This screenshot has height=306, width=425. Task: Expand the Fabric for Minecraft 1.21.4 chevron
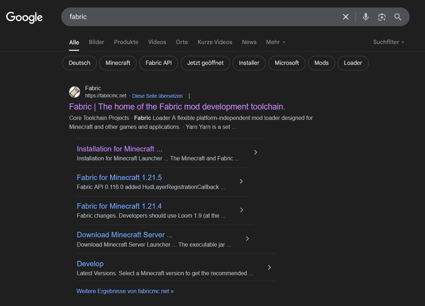[242, 210]
